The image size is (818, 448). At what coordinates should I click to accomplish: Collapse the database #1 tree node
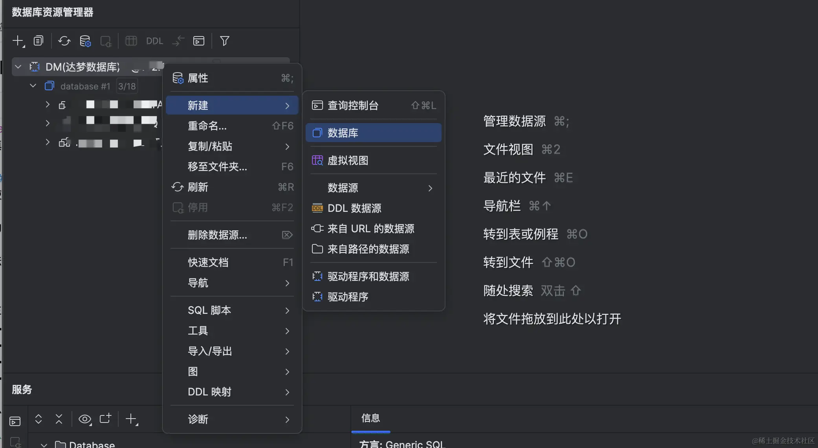click(x=33, y=86)
